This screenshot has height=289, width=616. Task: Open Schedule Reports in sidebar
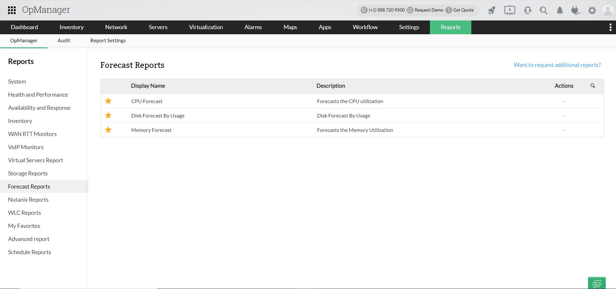pos(30,252)
